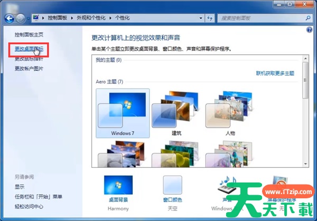Screen dimensions: 317x221
Task: Close the personalization window
Action: (x=304, y=4)
